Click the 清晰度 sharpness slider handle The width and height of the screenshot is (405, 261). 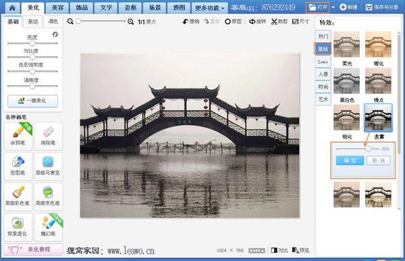point(32,86)
